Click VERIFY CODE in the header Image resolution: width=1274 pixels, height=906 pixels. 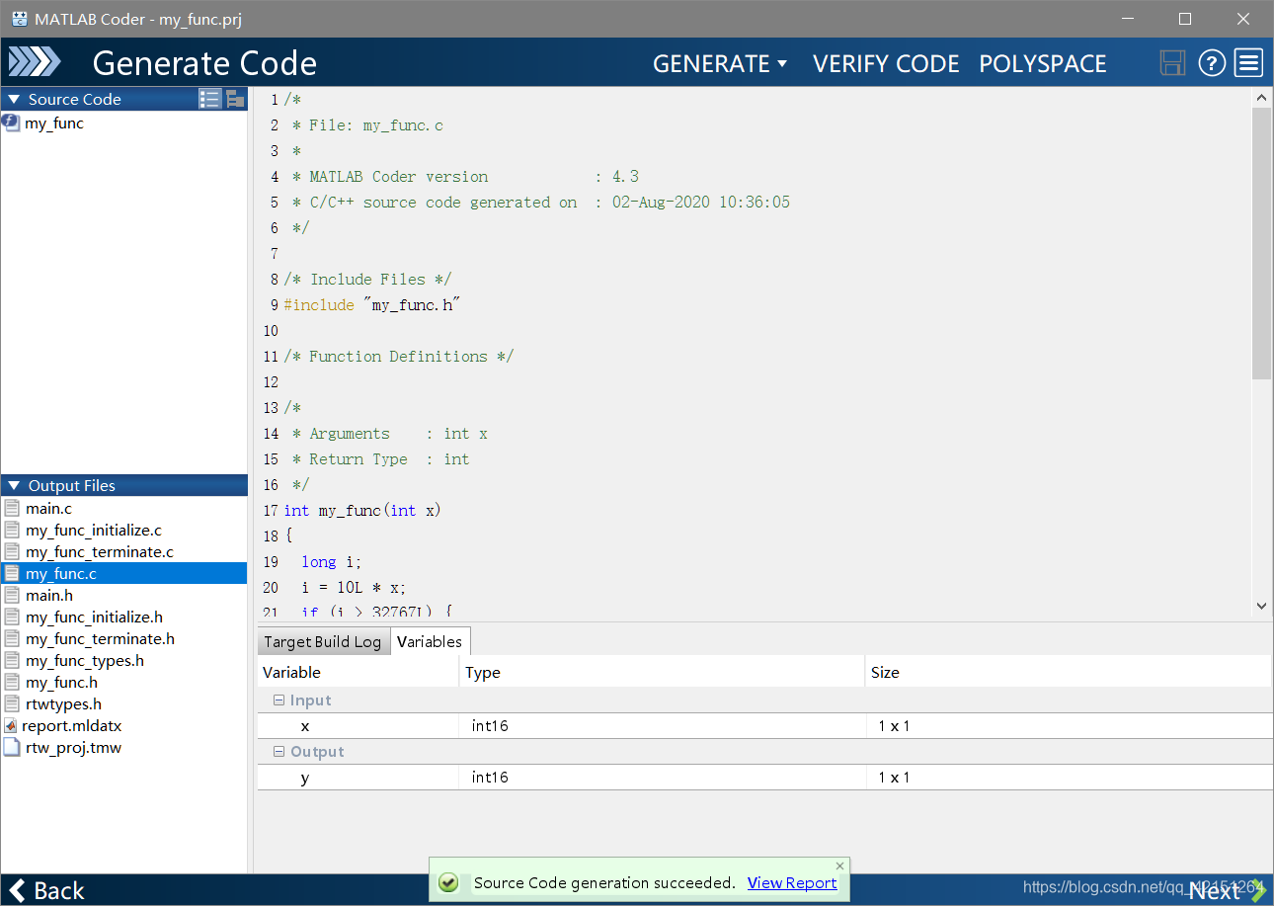coord(886,63)
